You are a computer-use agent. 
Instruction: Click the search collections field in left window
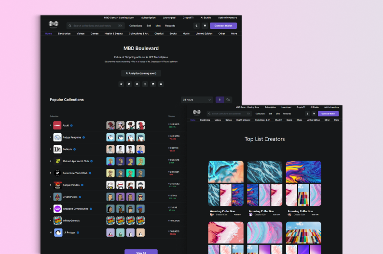(96, 25)
